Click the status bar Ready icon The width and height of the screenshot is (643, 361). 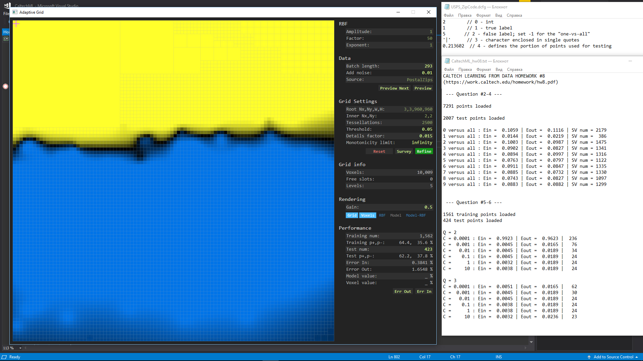(x=4, y=357)
